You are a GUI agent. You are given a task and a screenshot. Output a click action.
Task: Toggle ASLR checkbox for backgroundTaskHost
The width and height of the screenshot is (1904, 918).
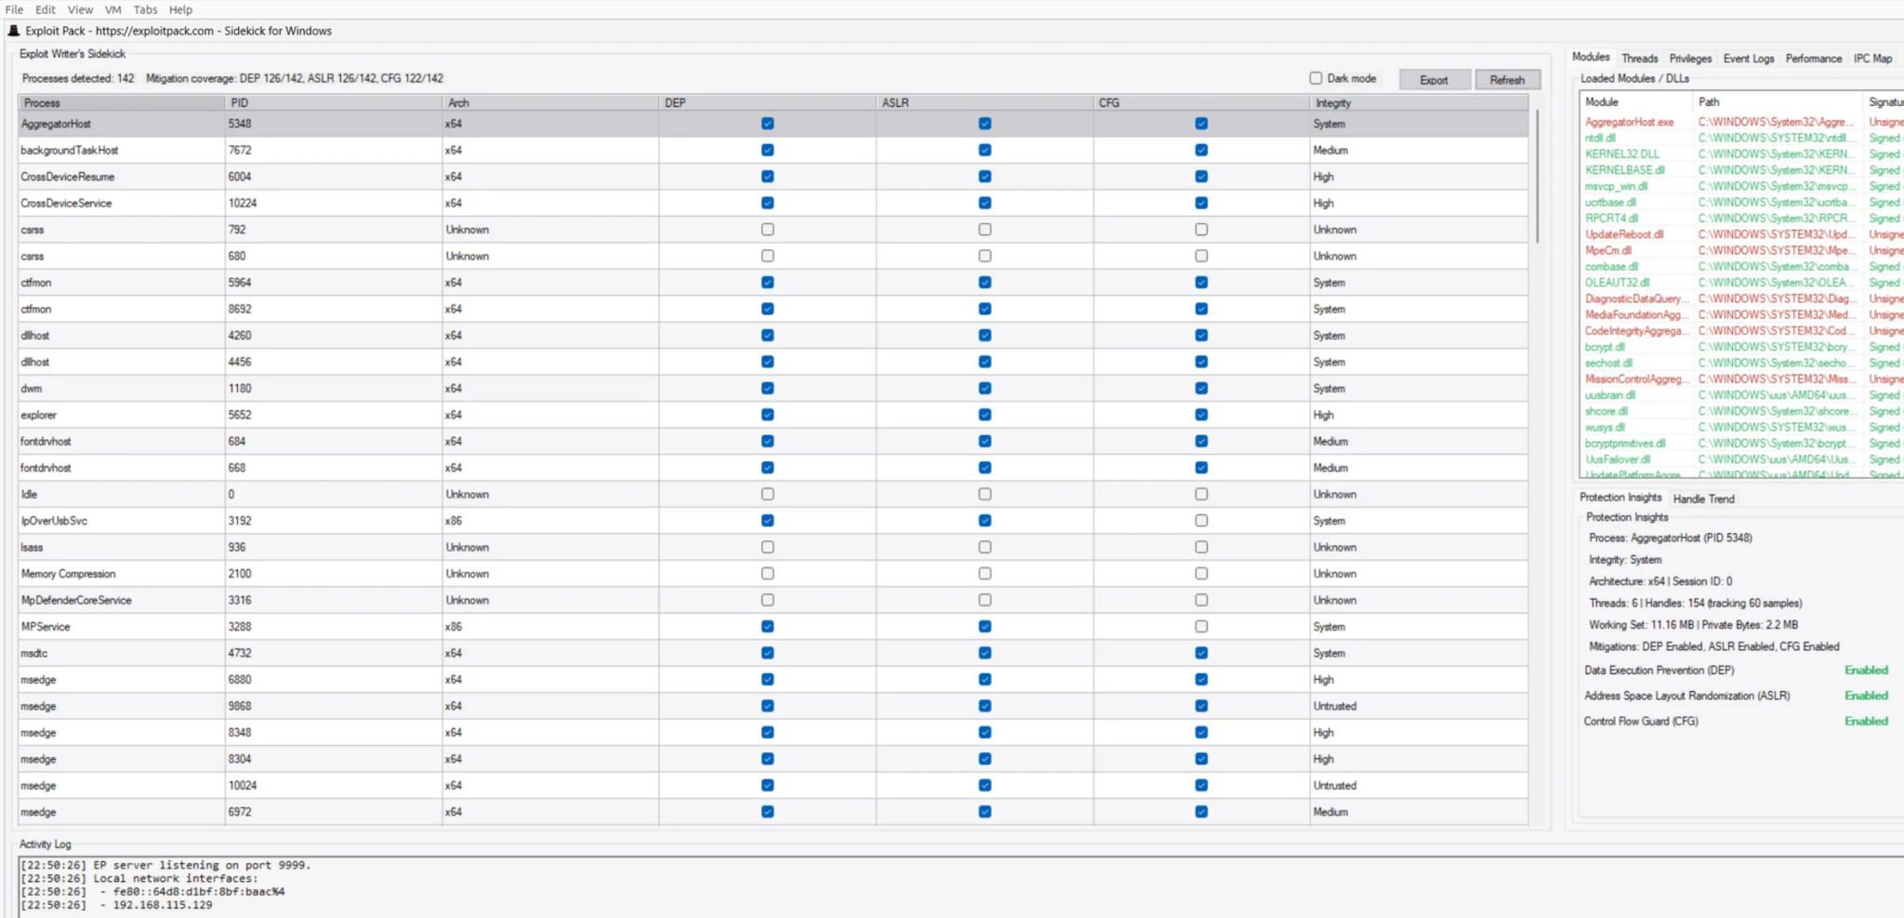point(985,150)
